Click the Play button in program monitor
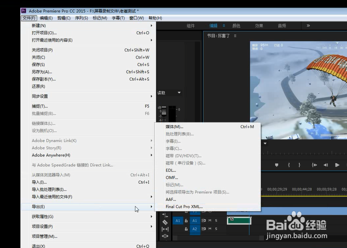Viewport: 347px width, 248px height. pyautogui.click(x=337, y=165)
